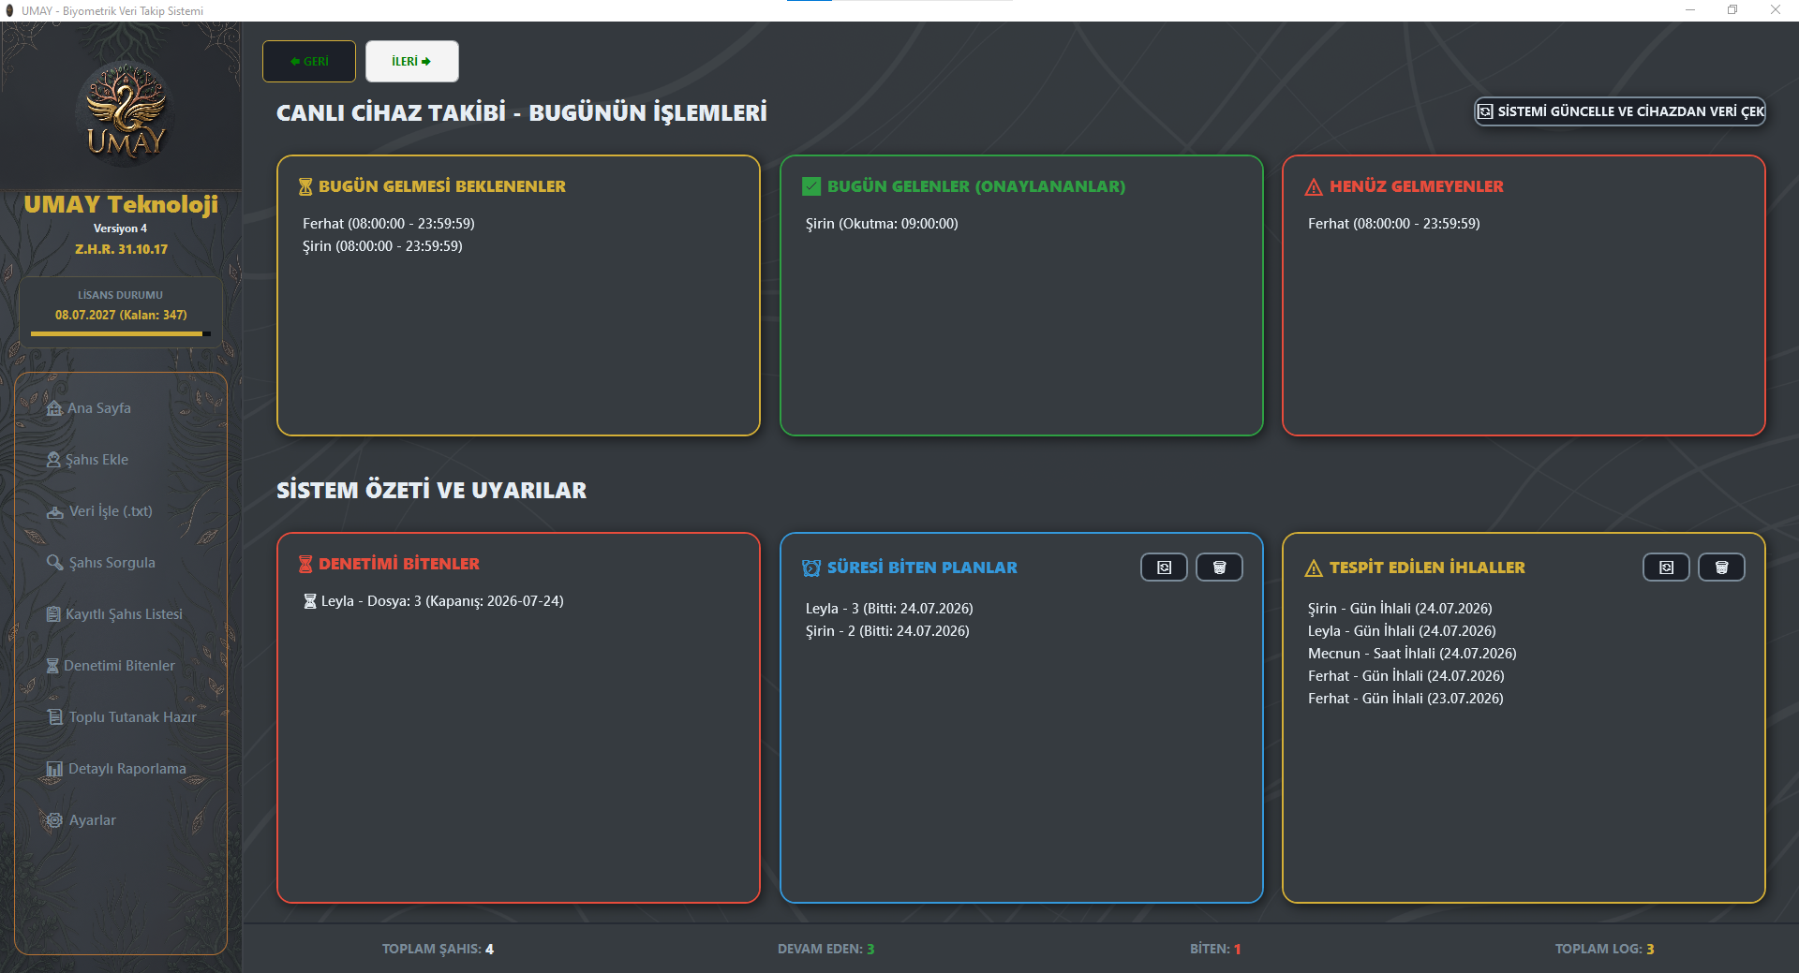Open Denetimi Bitenler hourglass sidebar icon

point(52,666)
